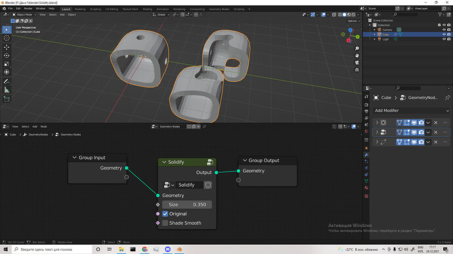Hide the Light object in the outliner

444,39
